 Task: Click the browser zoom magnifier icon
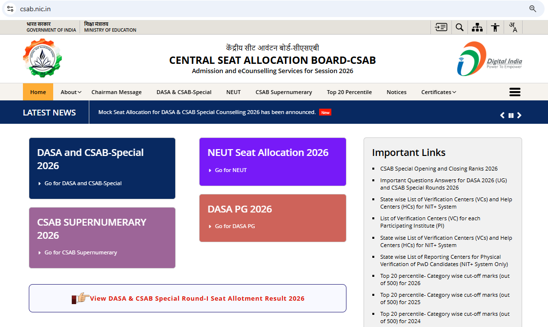point(532,9)
